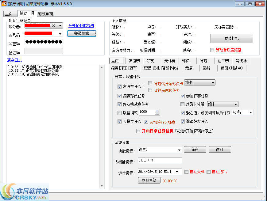Image resolution: width=267 pixels, height=201 pixels.
Task: Select the 友谊赛 tab
Action: click(134, 61)
